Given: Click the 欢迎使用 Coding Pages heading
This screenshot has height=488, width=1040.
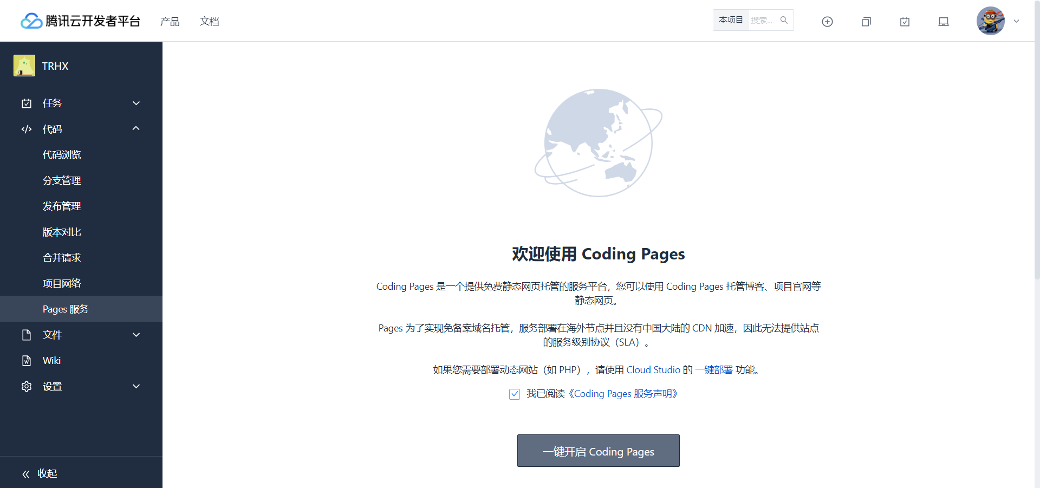Looking at the screenshot, I should 599,254.
